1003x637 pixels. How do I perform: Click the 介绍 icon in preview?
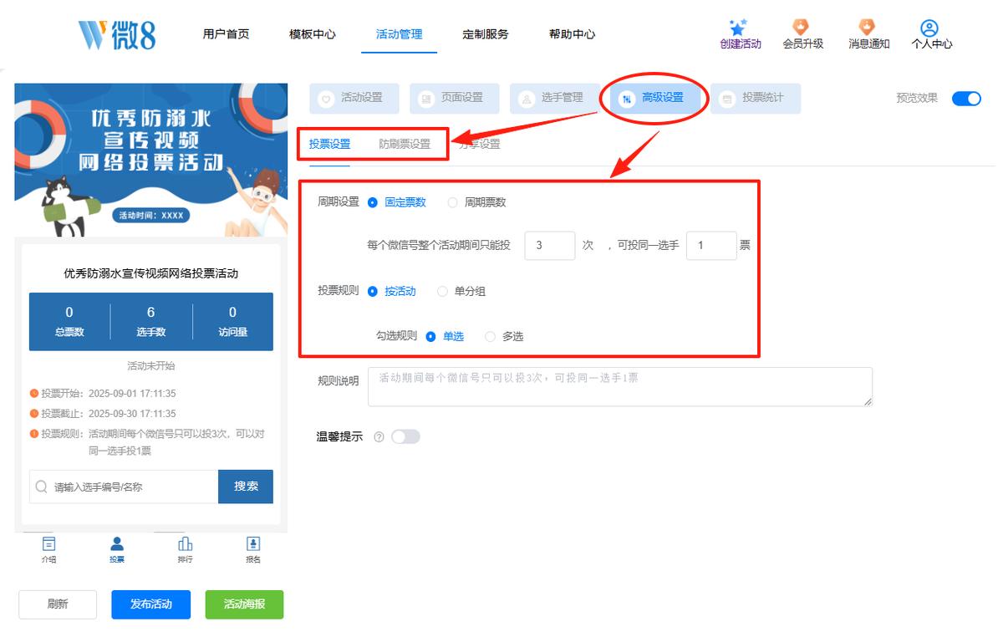(49, 544)
